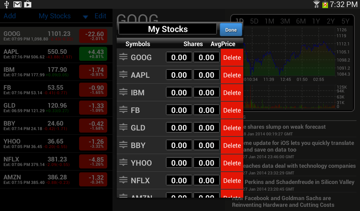Open the Facebook and Goldman Sachs headline
The image size is (360, 211).
click(283, 202)
